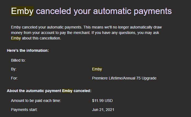This screenshot has width=191, height=117.
Task: Click the 'By:' label
Action: pyautogui.click(x=14, y=69)
